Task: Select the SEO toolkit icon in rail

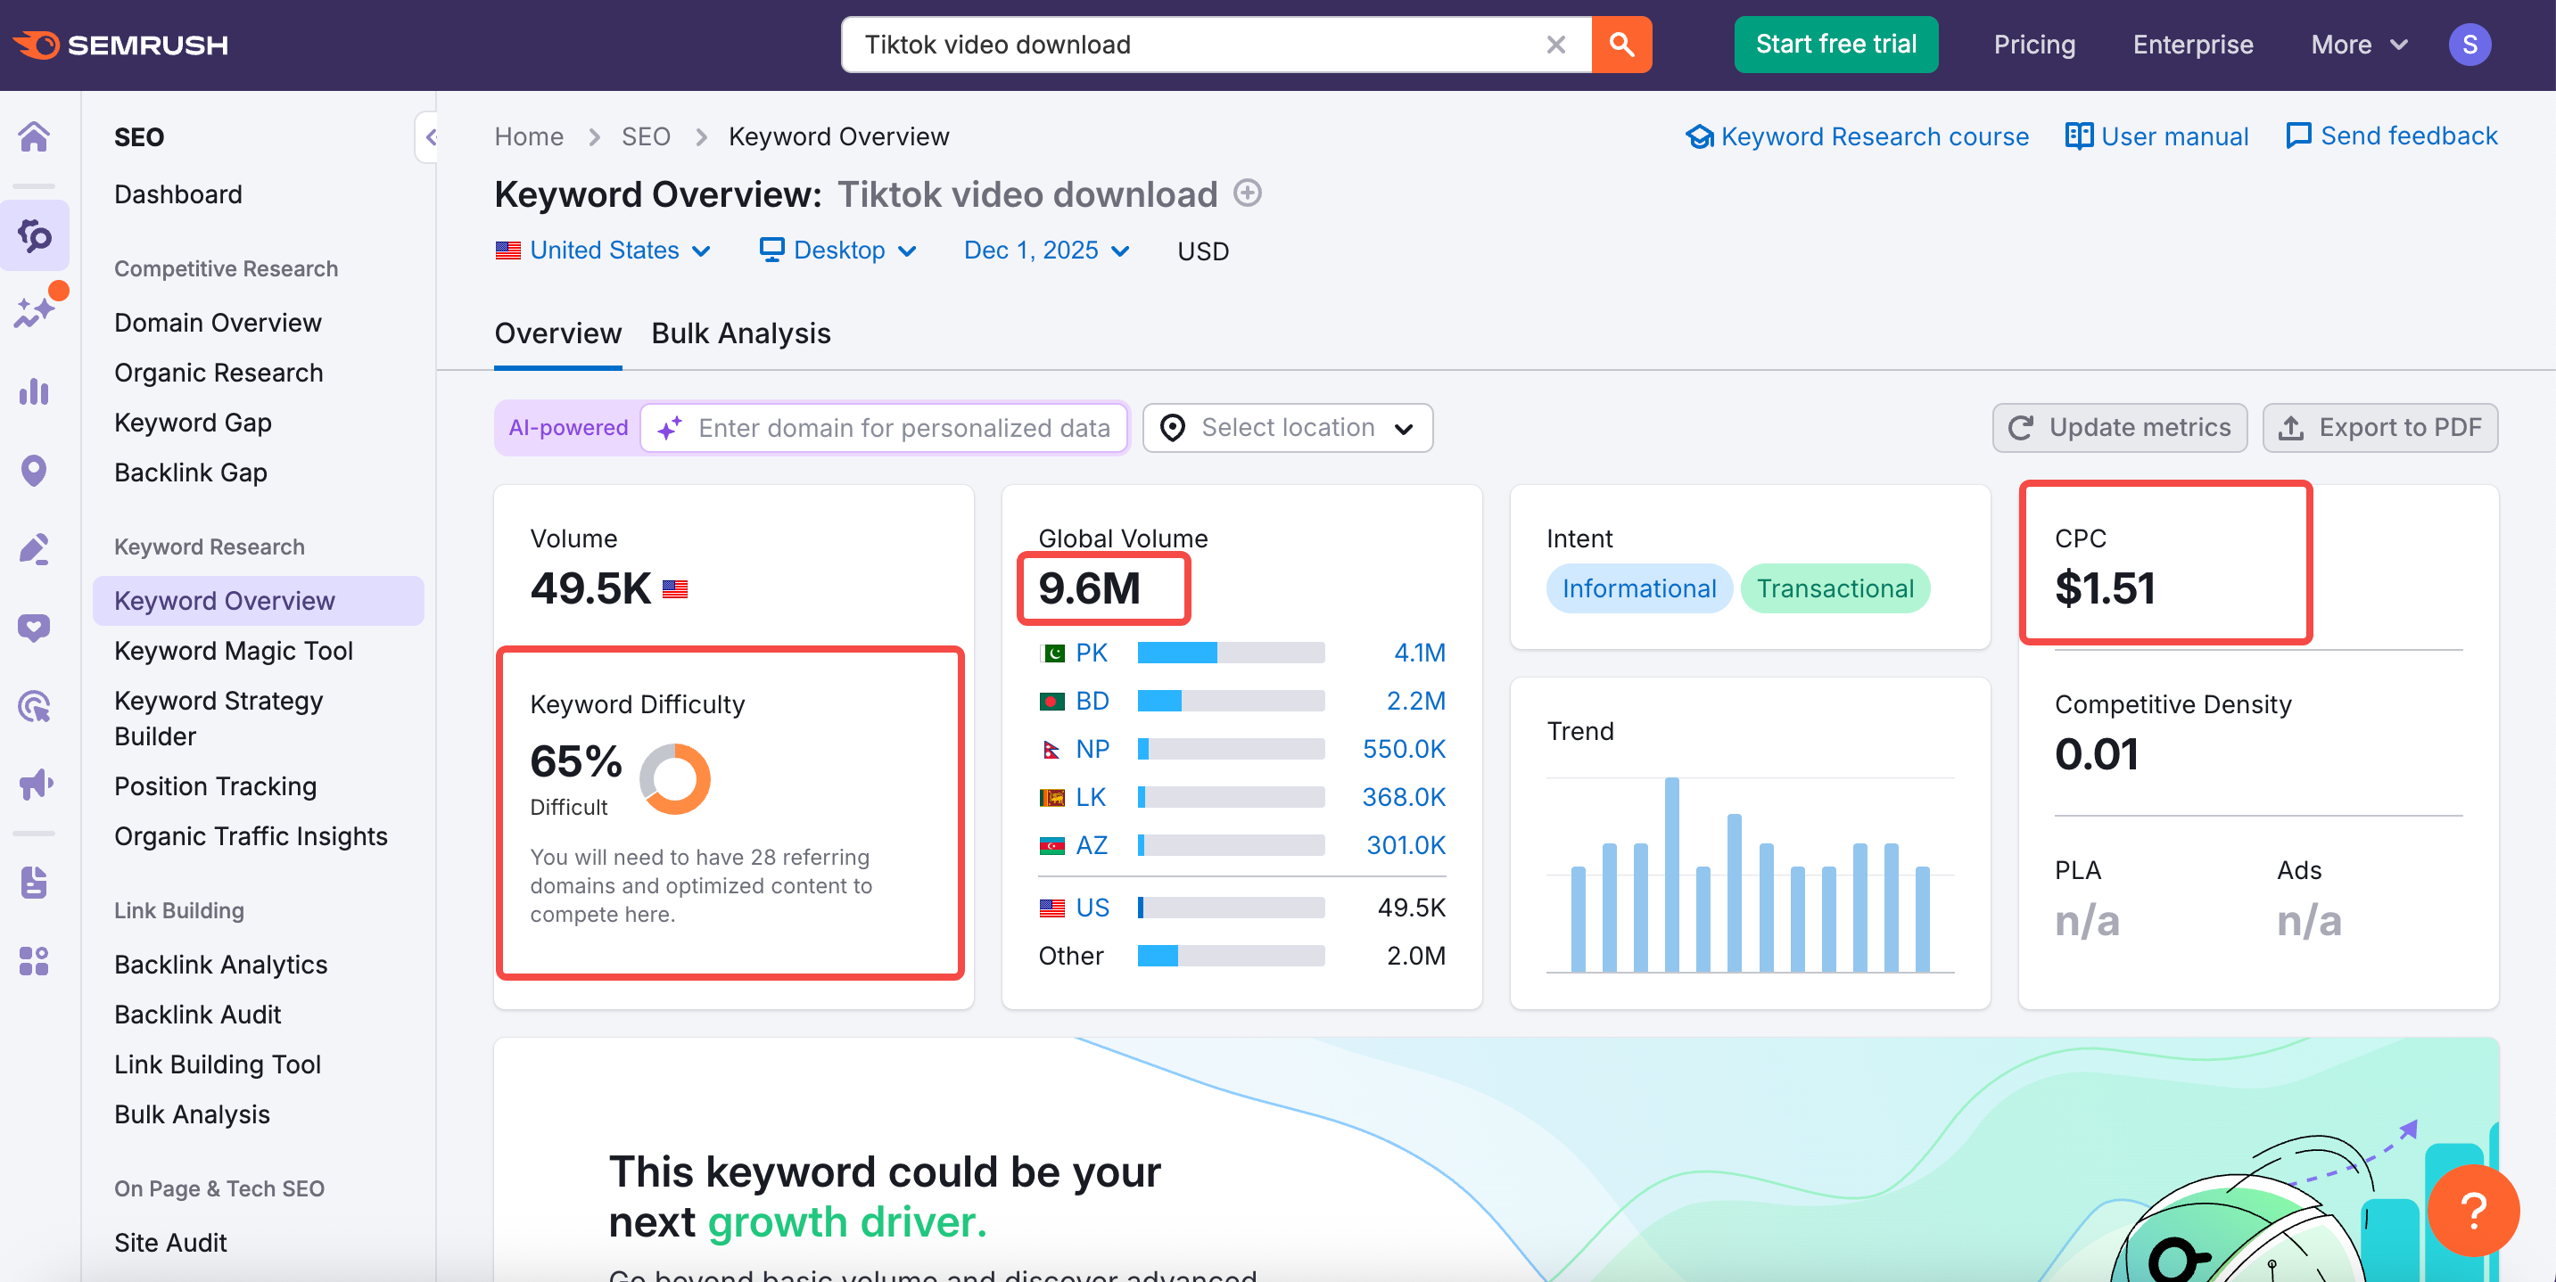Action: (x=35, y=236)
